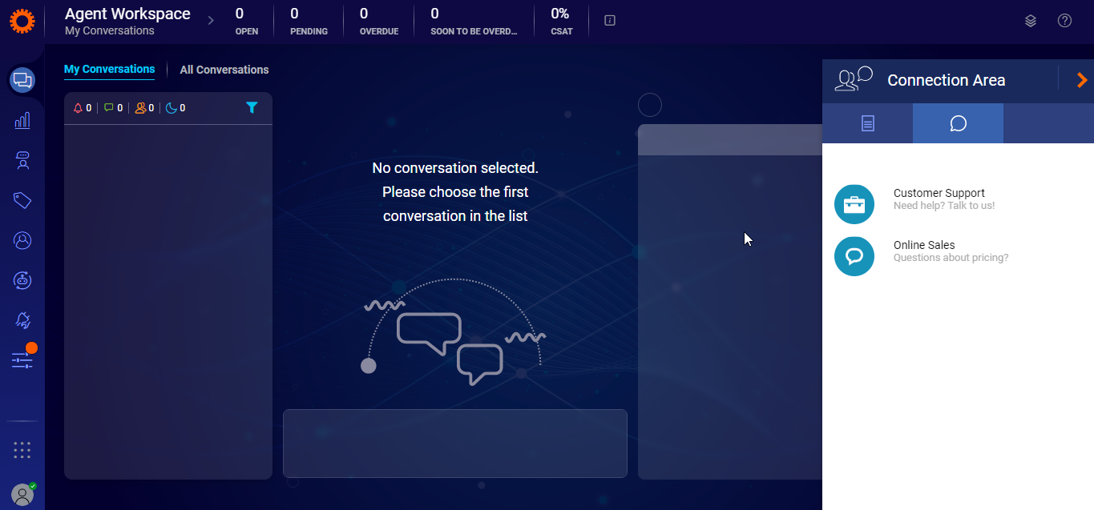This screenshot has height=510, width=1094.
Task: Collapse the Connection Area with the orange arrow
Action: pos(1081,80)
